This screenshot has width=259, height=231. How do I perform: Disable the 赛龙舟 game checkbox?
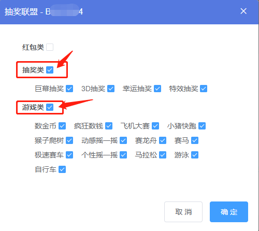(x=163, y=140)
